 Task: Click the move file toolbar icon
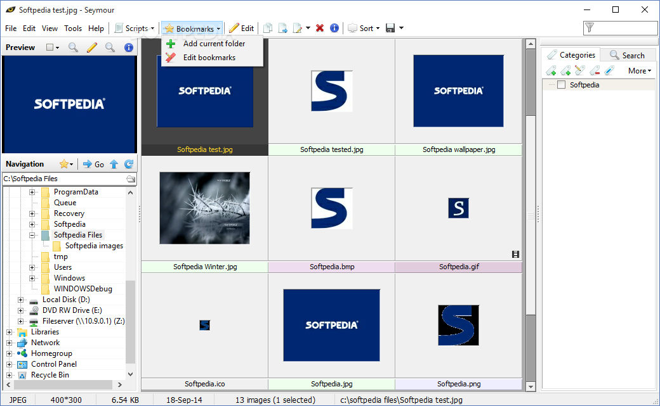point(282,28)
